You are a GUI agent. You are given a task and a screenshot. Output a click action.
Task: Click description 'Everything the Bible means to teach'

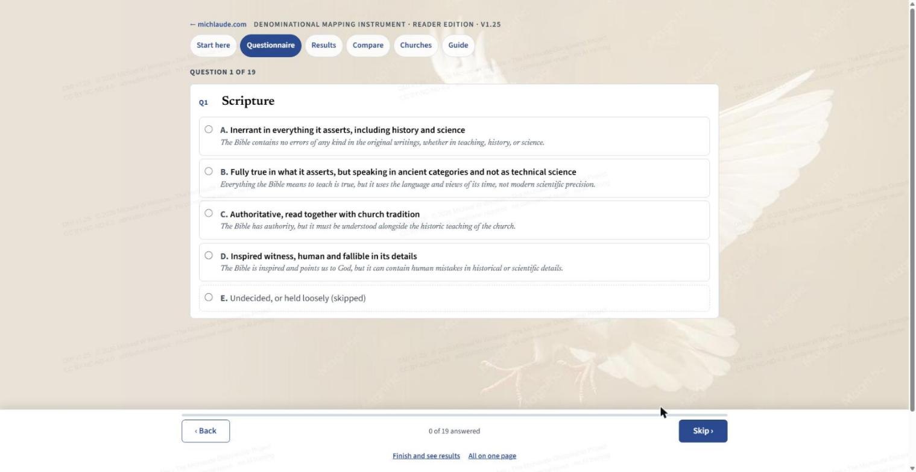point(408,185)
